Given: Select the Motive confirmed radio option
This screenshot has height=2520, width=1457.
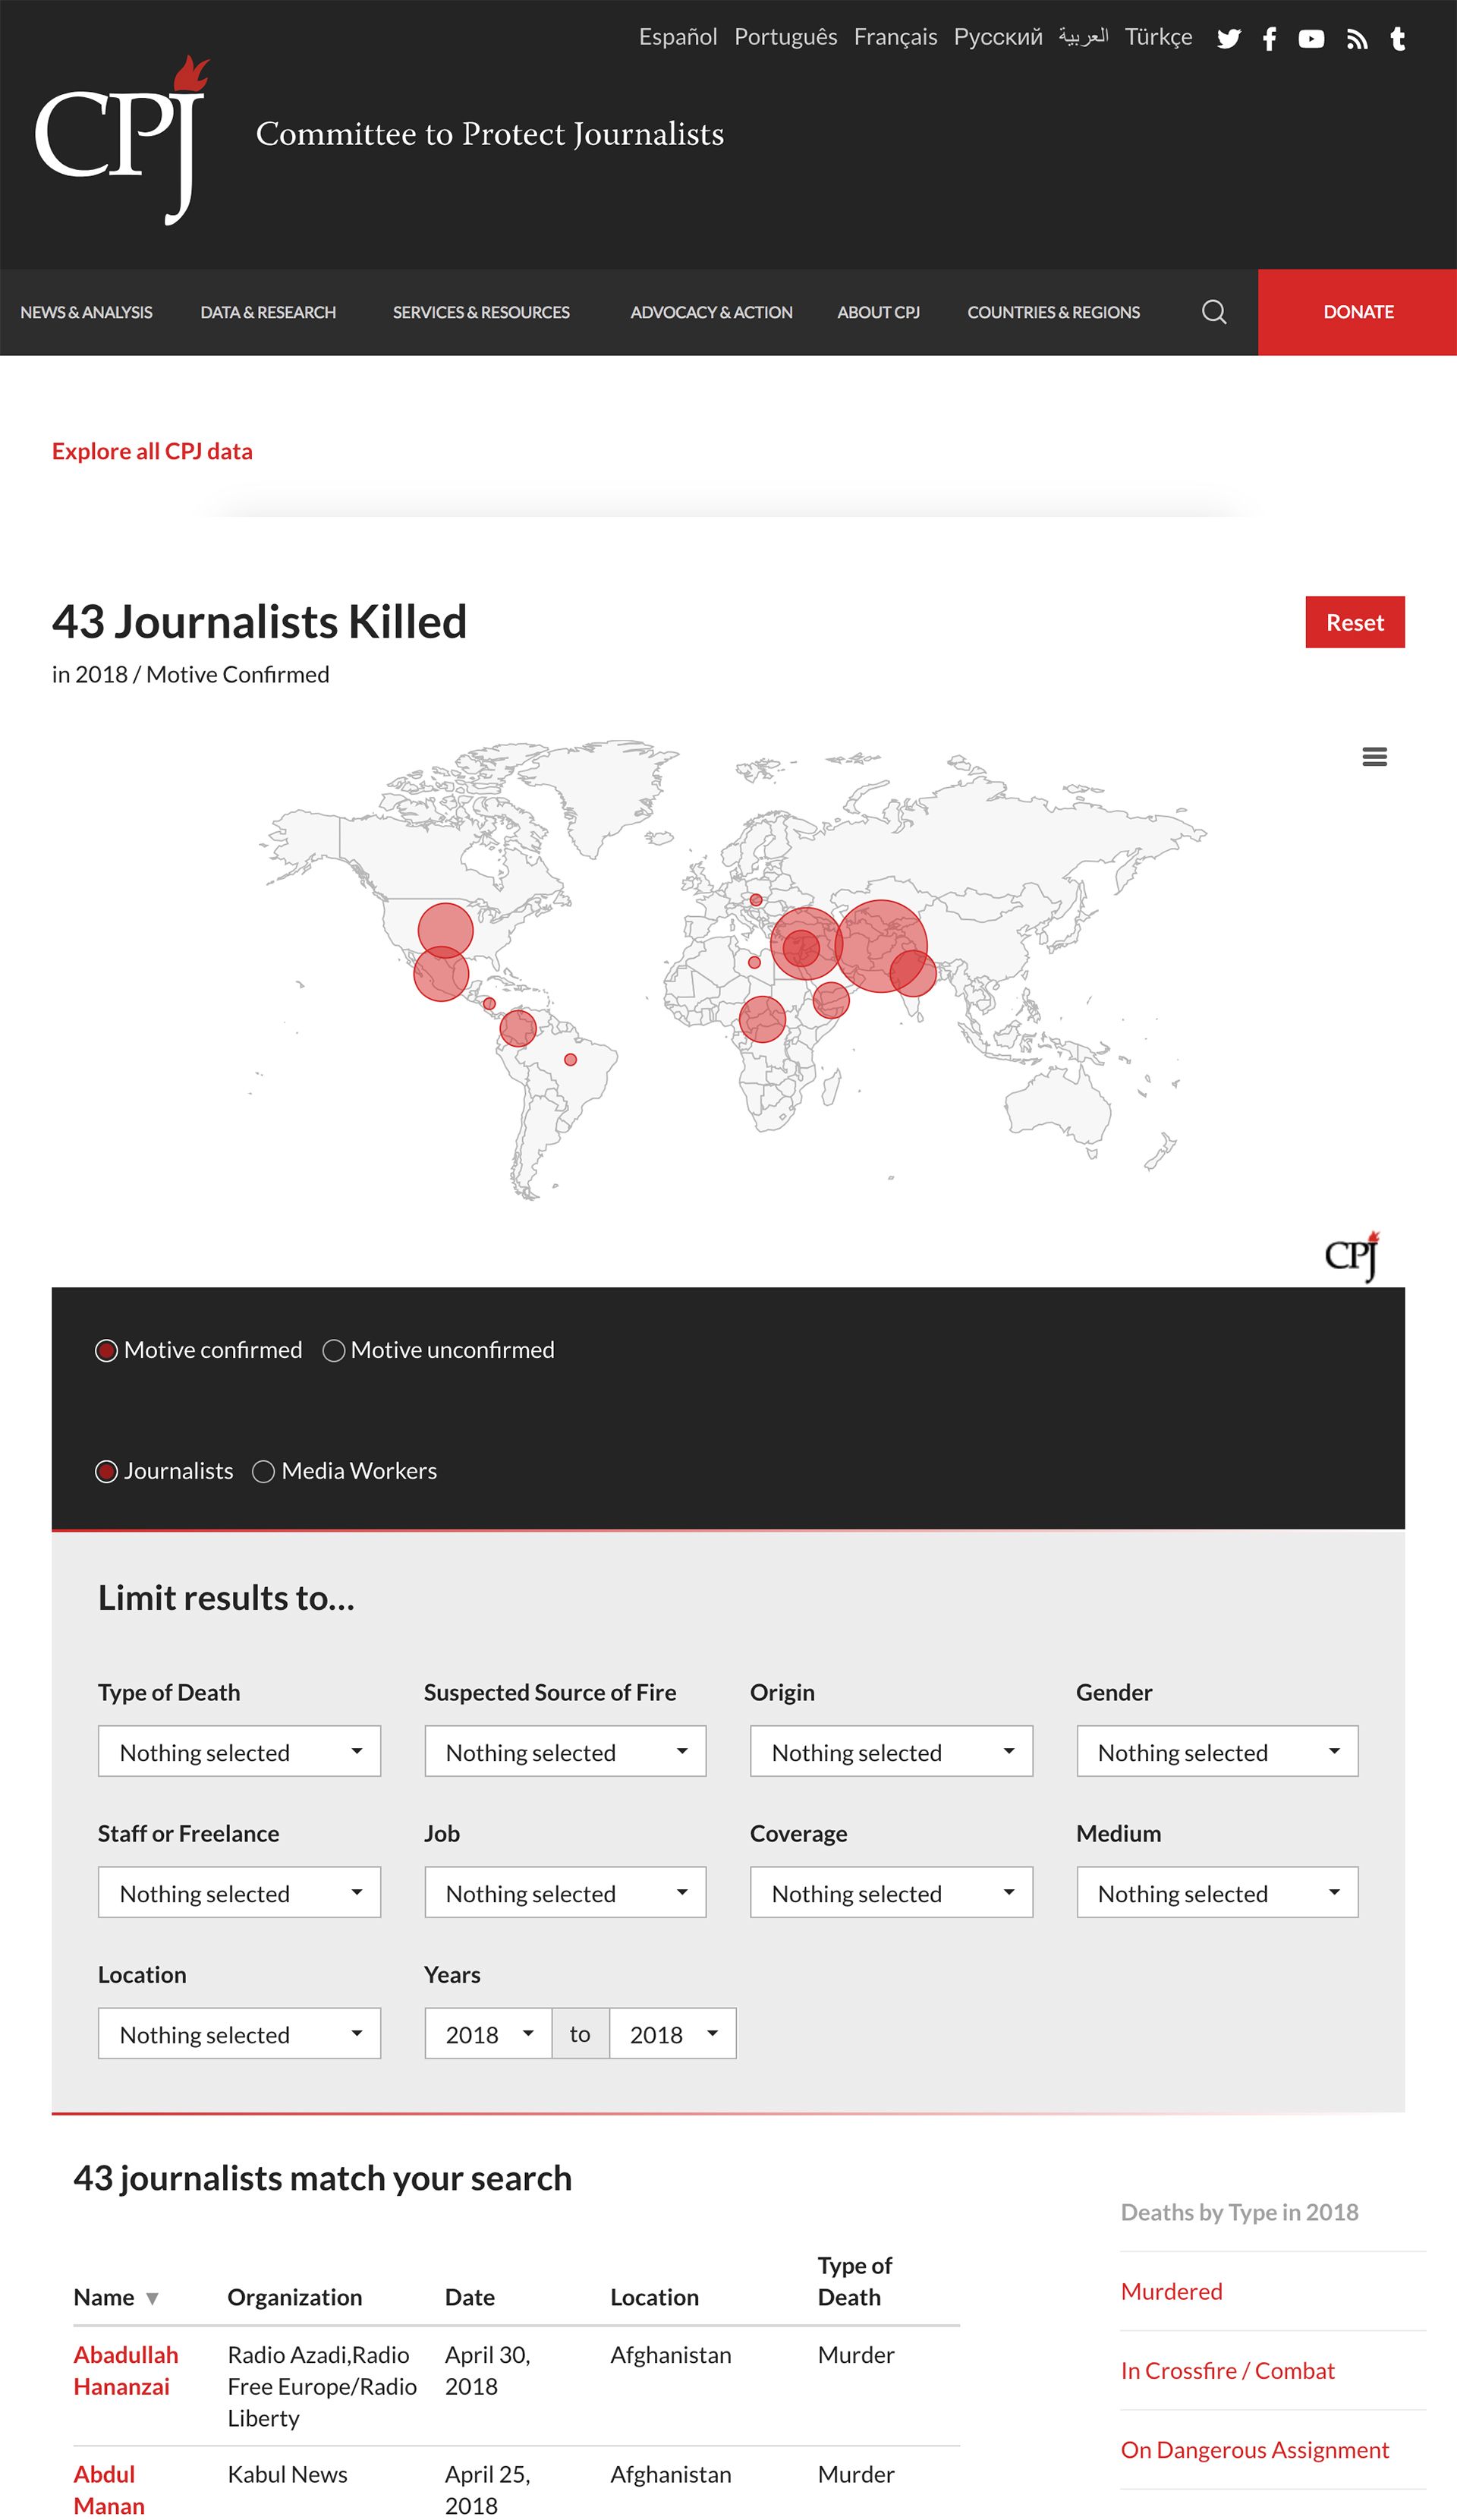Looking at the screenshot, I should pos(106,1351).
